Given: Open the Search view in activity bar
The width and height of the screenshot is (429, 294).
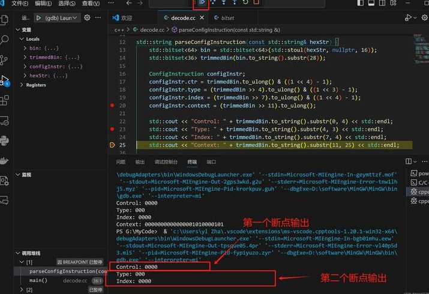Looking at the screenshot, I should point(4,40).
